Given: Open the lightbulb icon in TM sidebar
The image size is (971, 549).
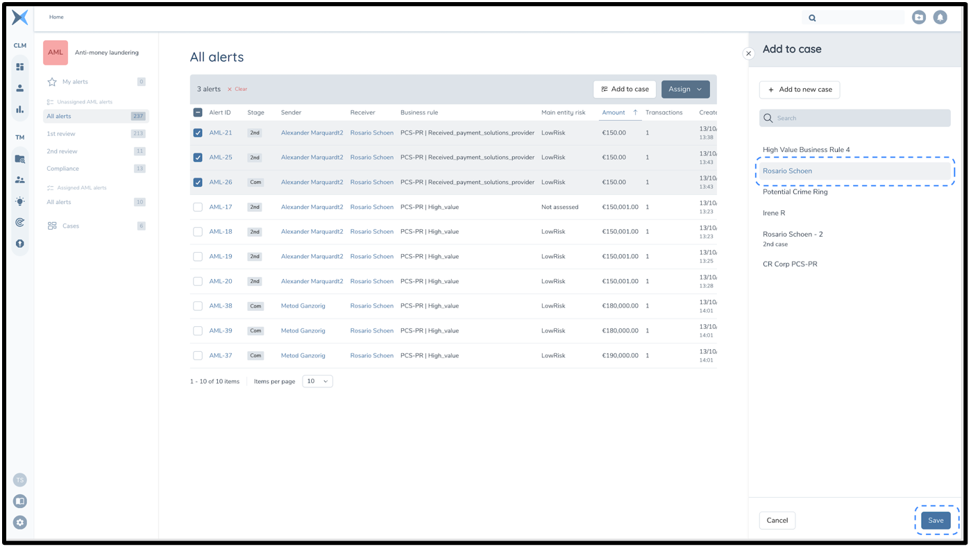Looking at the screenshot, I should (x=20, y=201).
